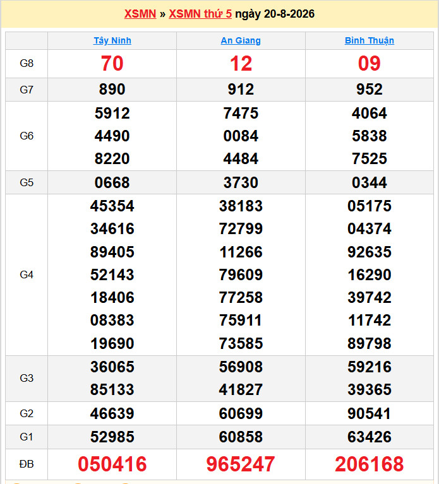Click the G4 number 16290
439x484 pixels.
[369, 274]
